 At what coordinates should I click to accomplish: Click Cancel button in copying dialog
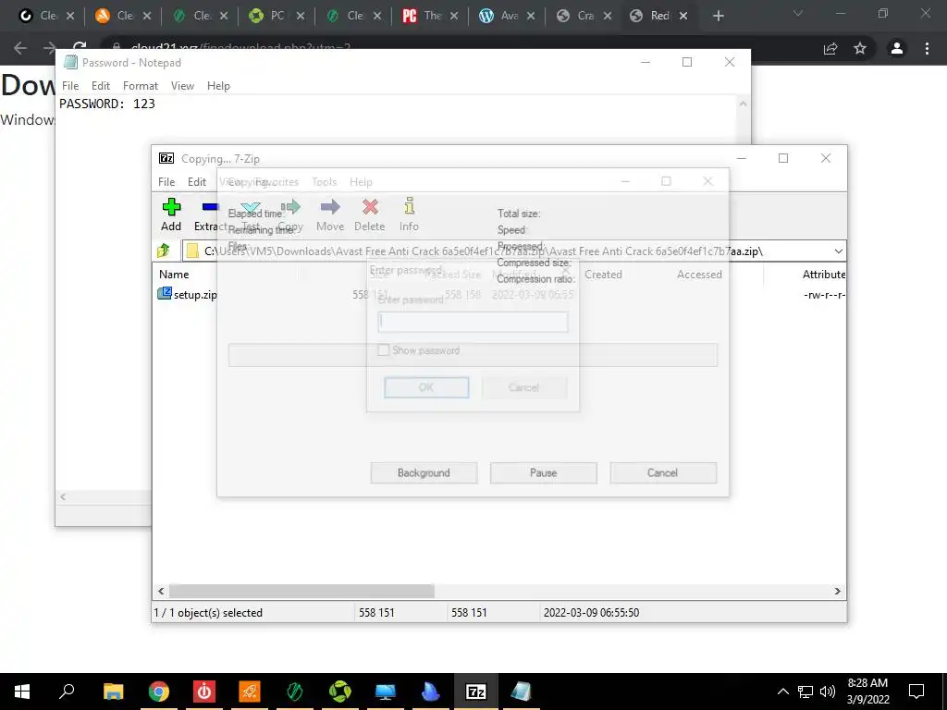click(x=663, y=472)
